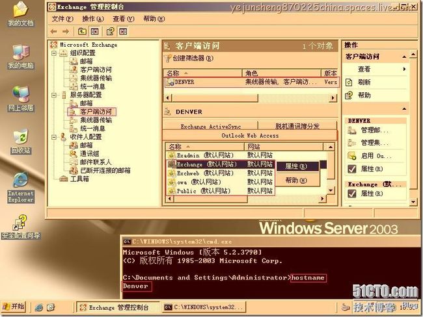Click the Exadmin virtual directory icon
423x317 pixels.
171,155
